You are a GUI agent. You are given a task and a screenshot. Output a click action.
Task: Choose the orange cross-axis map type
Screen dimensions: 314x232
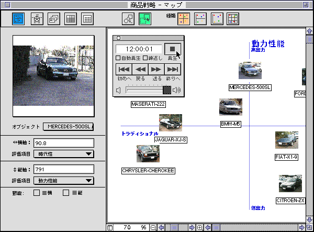point(184,19)
